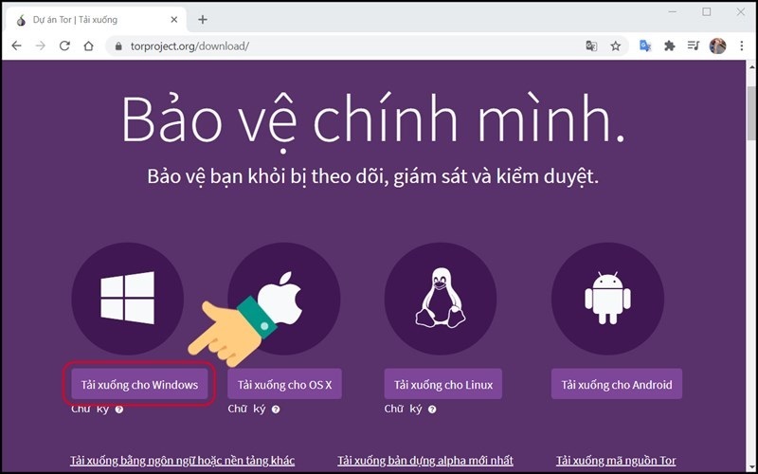This screenshot has height=474, width=758.
Task: Click 'Tải xuống cho Windows' button
Action: [139, 384]
